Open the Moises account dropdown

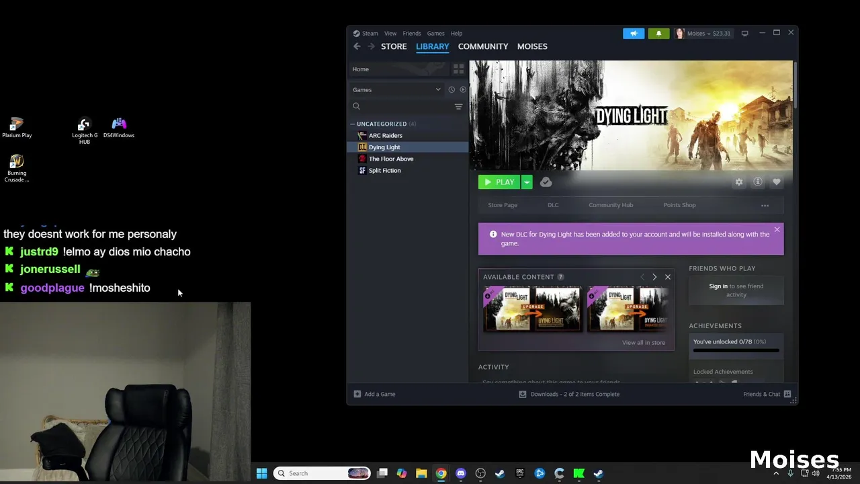pyautogui.click(x=703, y=33)
